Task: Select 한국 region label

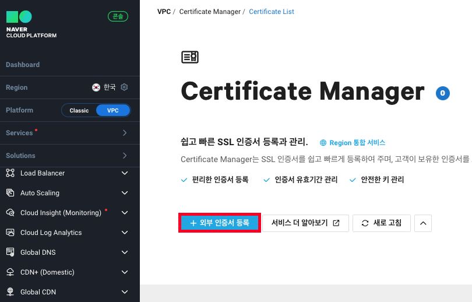Action: [110, 87]
